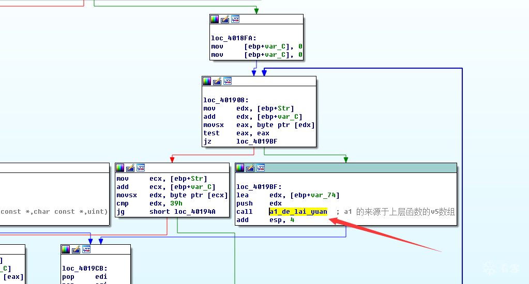Click the push edx instruction
Image resolution: width=529 pixels, height=284 pixels.
259,203
